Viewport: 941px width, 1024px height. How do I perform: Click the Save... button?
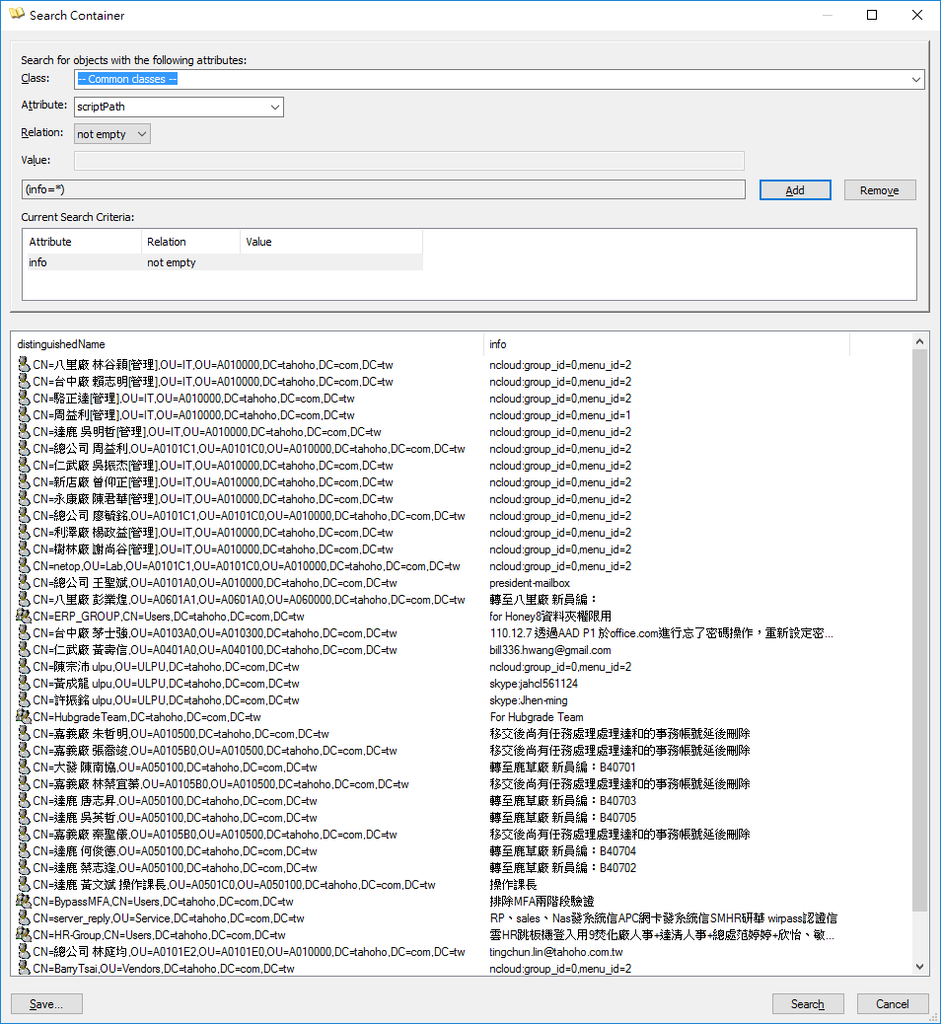click(46, 1004)
